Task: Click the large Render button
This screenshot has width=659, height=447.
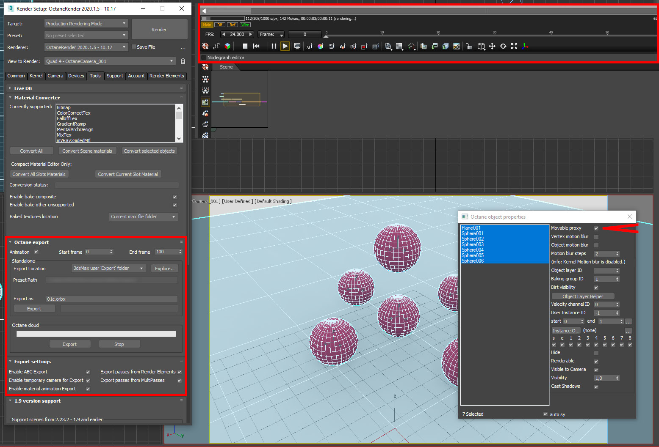Action: 159,30
